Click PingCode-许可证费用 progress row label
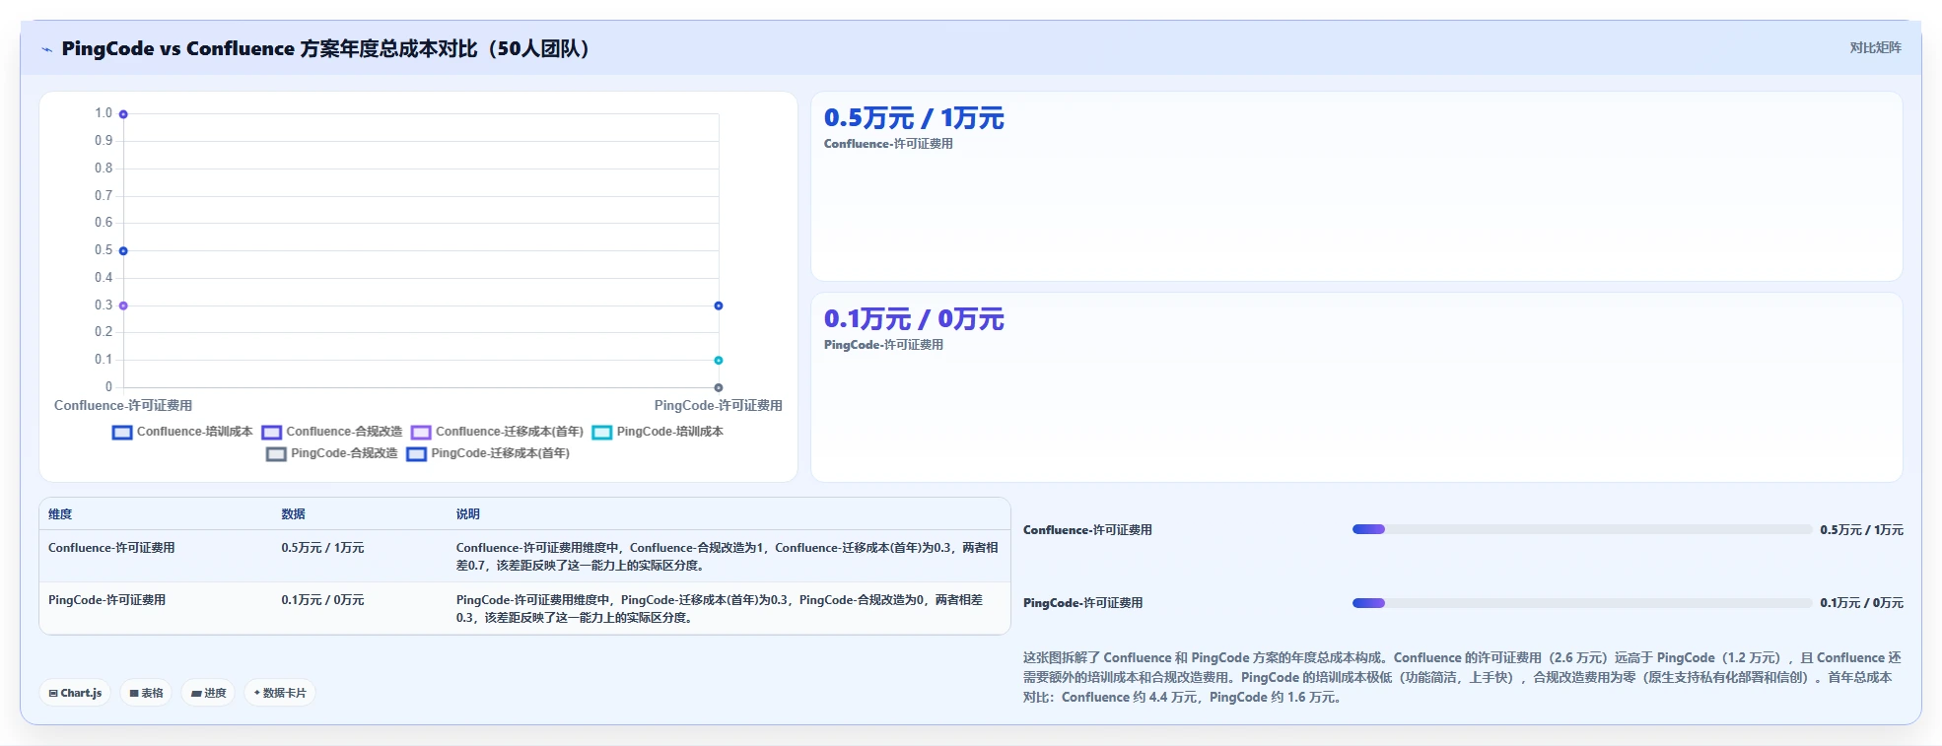1942x746 pixels. (1082, 603)
